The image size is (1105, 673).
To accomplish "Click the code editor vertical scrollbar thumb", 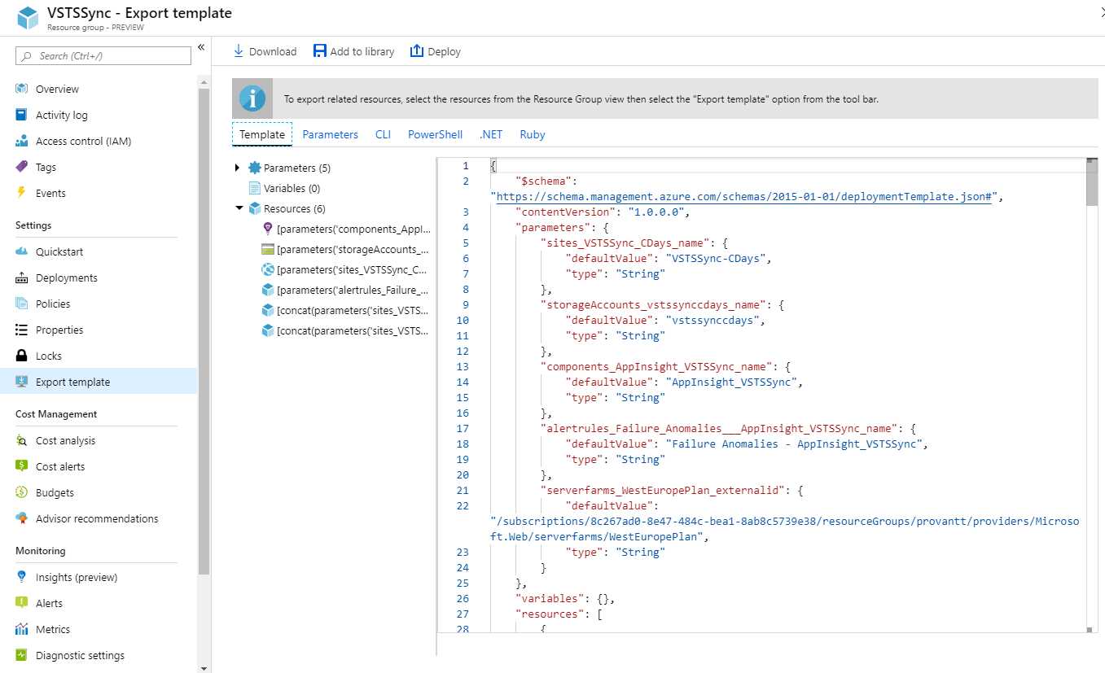I will (x=1092, y=183).
